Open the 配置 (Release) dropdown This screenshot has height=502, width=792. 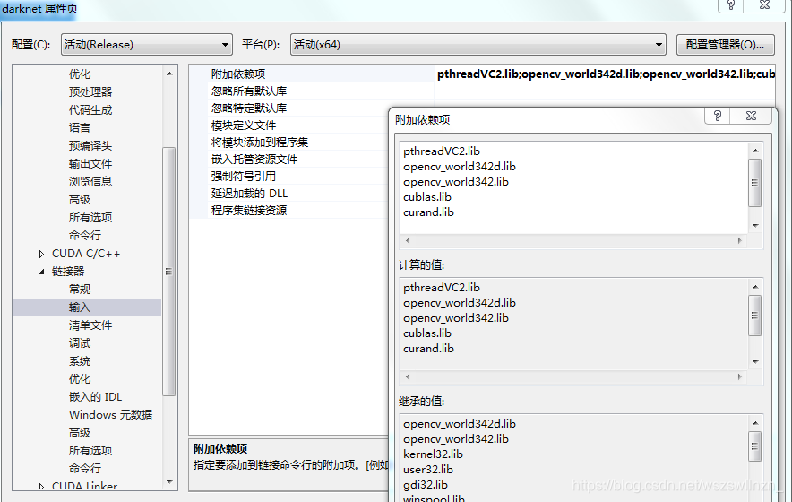[146, 45]
